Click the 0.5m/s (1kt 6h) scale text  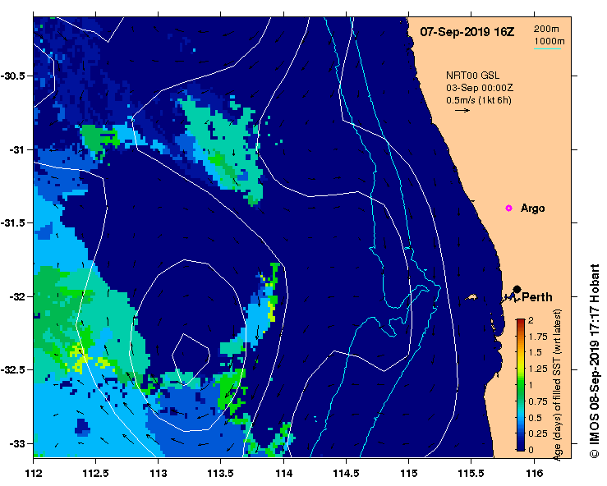[479, 100]
